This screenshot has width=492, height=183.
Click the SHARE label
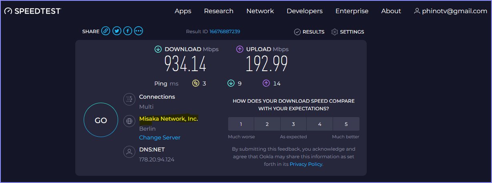90,32
